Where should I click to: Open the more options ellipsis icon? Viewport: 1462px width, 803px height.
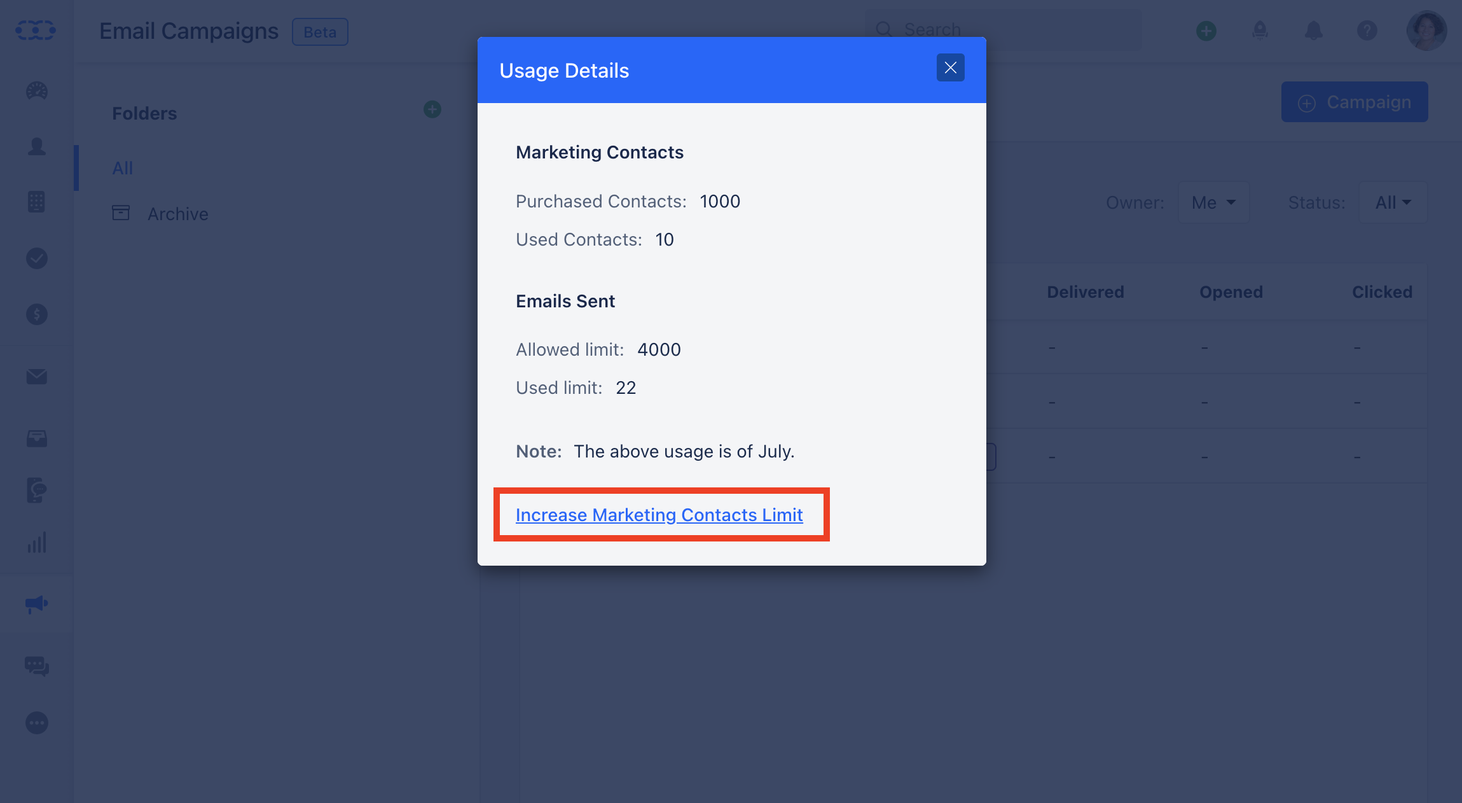37,723
